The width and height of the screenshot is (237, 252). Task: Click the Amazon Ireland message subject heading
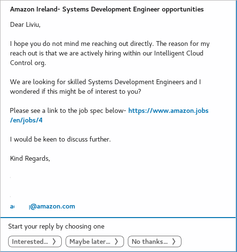107,9
